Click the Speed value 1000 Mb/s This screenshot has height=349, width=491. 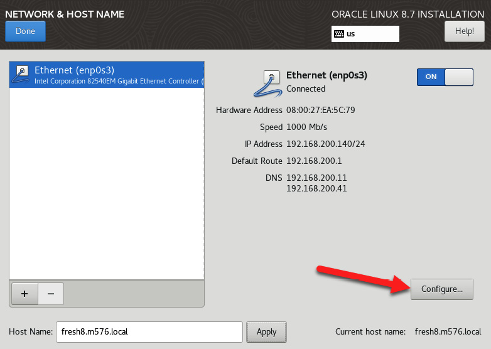point(306,127)
